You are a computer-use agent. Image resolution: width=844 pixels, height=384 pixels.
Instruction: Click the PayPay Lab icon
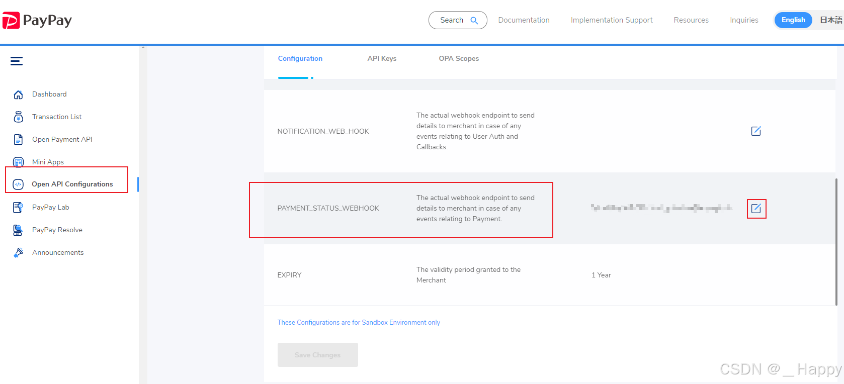pos(19,207)
